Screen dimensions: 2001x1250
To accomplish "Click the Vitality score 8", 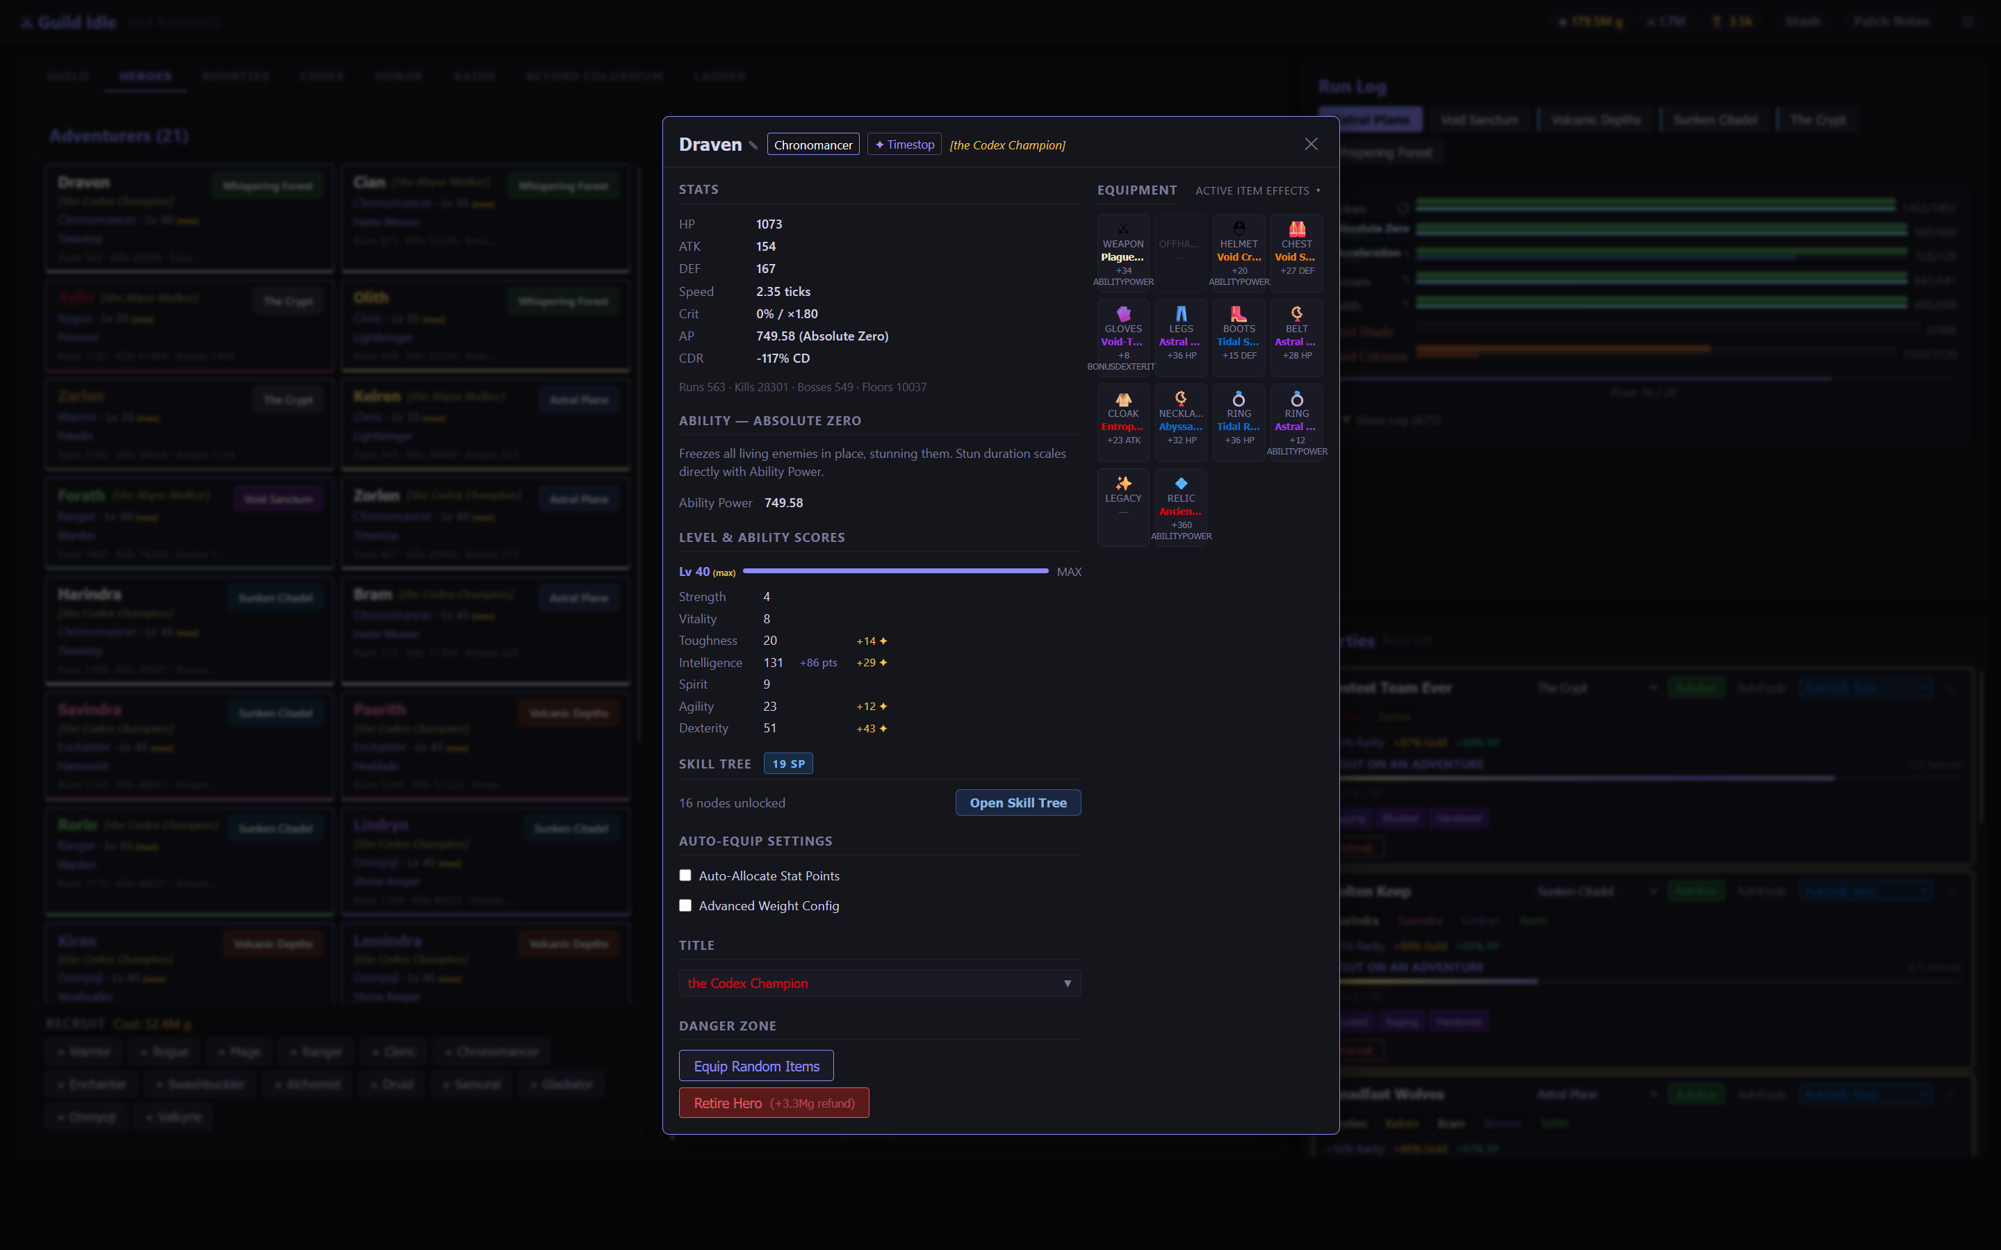I will [767, 618].
